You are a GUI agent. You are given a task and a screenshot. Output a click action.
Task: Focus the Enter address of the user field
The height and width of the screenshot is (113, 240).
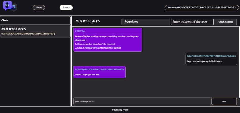pos(192,22)
